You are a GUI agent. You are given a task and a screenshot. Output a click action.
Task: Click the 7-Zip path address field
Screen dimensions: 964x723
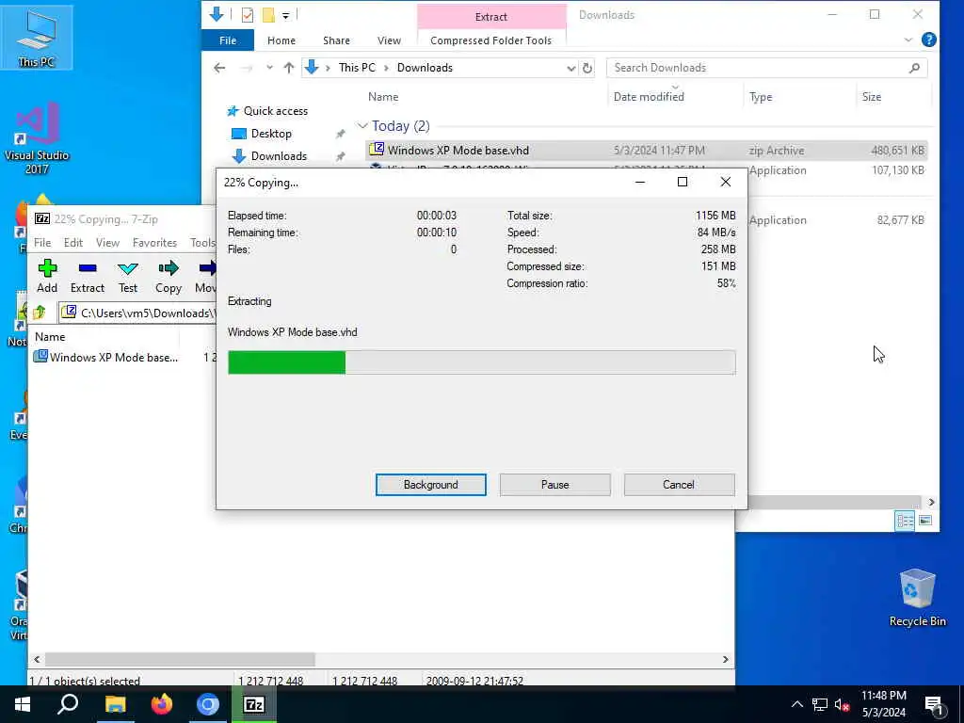pos(138,313)
